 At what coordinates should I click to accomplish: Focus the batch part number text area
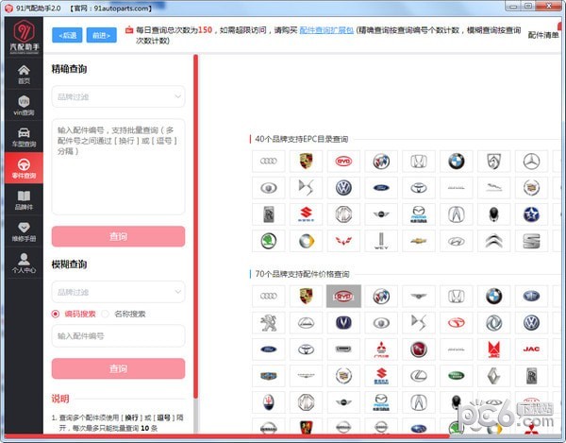pos(119,166)
